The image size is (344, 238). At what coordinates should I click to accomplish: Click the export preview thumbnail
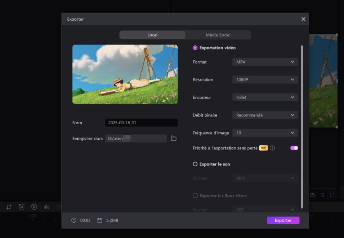coord(125,74)
